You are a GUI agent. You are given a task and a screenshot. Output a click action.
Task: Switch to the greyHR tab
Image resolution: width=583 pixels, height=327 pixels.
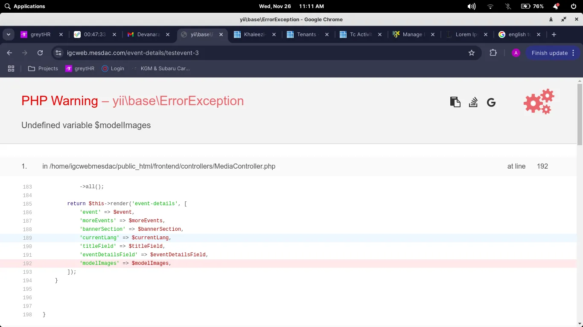pos(41,34)
